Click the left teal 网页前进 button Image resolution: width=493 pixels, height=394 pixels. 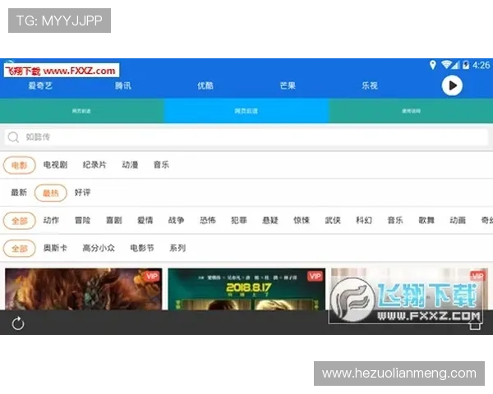click(81, 111)
